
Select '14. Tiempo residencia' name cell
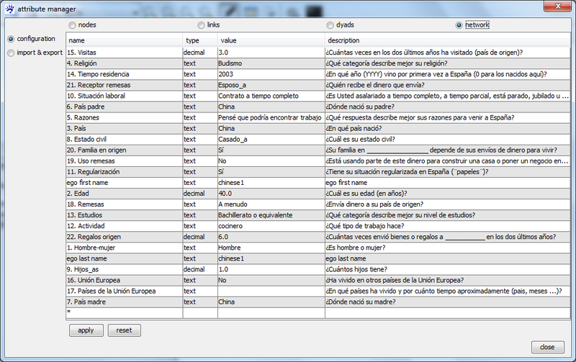(124, 74)
